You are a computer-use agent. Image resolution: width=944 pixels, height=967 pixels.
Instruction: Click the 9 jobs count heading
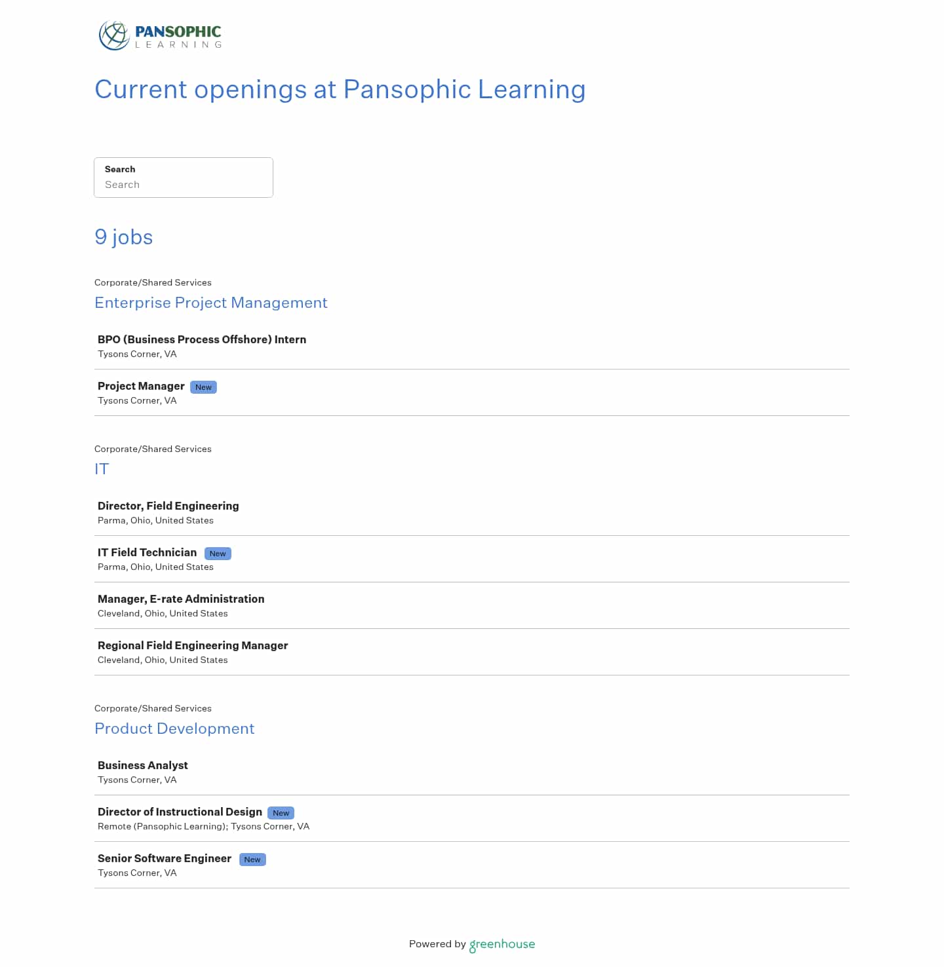point(124,237)
